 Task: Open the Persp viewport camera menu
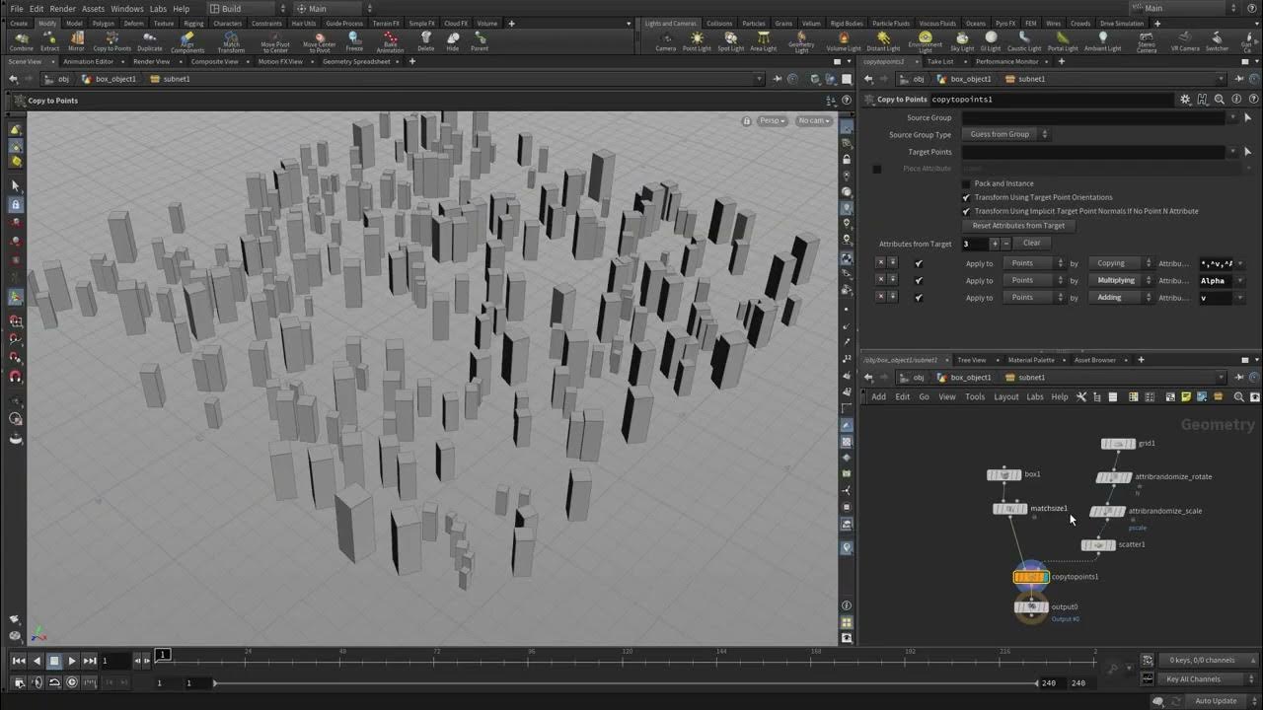point(772,120)
